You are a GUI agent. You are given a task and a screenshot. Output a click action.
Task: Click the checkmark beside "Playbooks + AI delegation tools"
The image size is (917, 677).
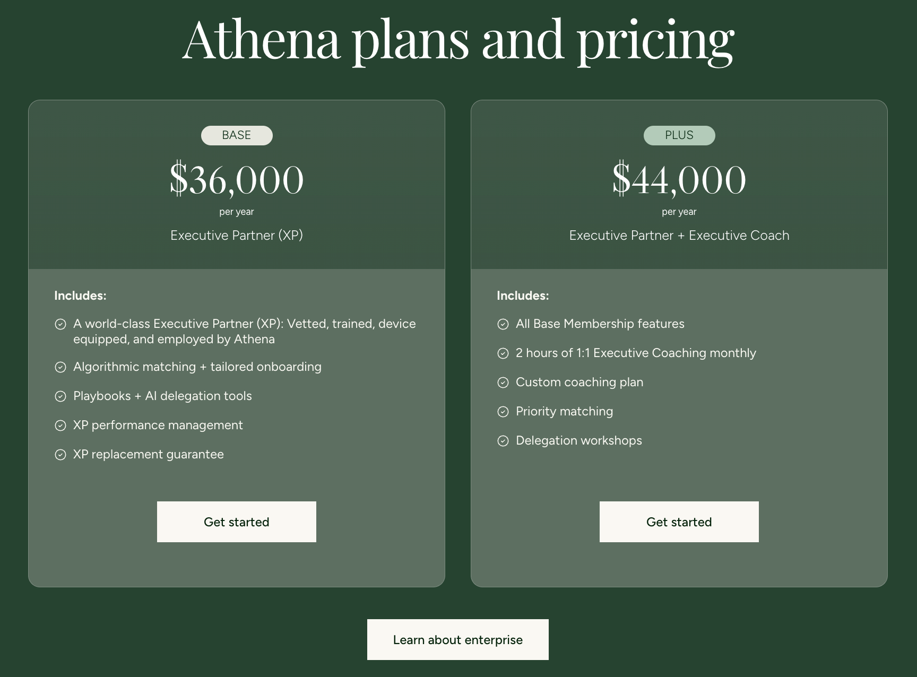[x=60, y=396]
